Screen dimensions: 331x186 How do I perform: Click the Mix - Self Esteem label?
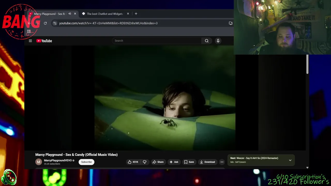[238, 162]
